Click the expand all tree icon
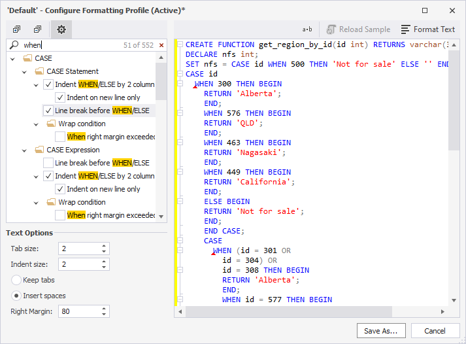Screen dimensions: 466x344 16,29
